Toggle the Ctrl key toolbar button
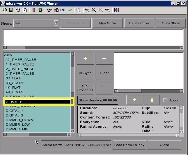Viewport: 188px width, 155px height. [x=63, y=10]
